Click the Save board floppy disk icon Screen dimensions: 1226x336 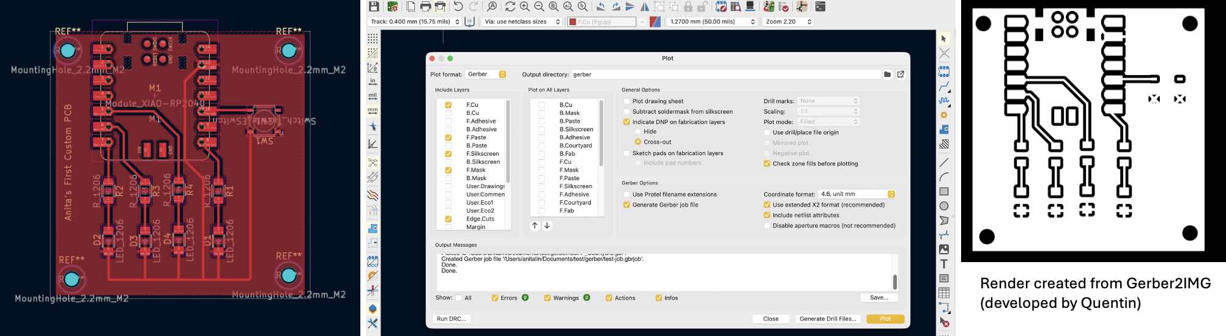[374, 7]
